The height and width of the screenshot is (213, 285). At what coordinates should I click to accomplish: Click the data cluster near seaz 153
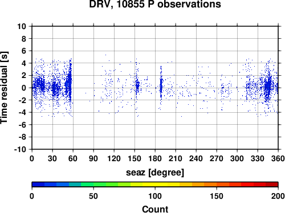click(137, 85)
